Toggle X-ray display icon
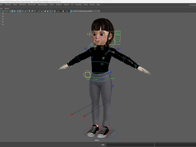 click(x=45, y=11)
